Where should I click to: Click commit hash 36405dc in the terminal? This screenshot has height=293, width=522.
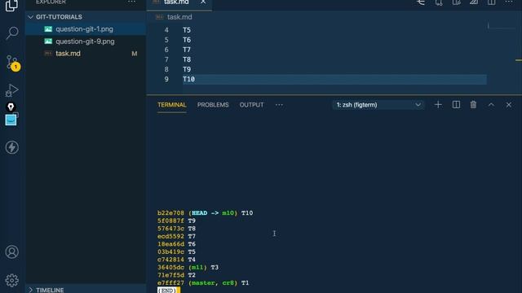(x=170, y=268)
